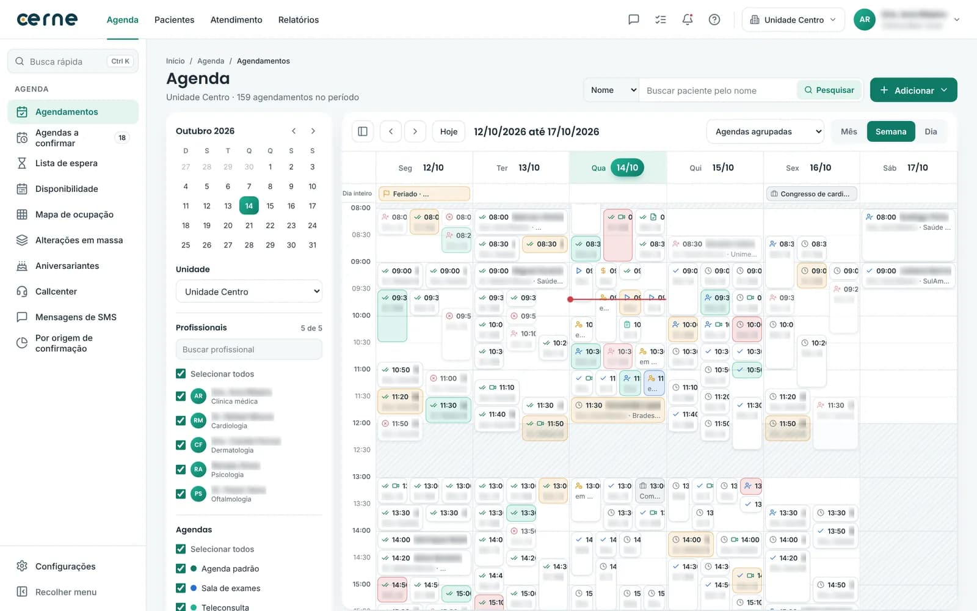
Task: Uncheck the Psicologia professional checkbox
Action: coord(181,469)
